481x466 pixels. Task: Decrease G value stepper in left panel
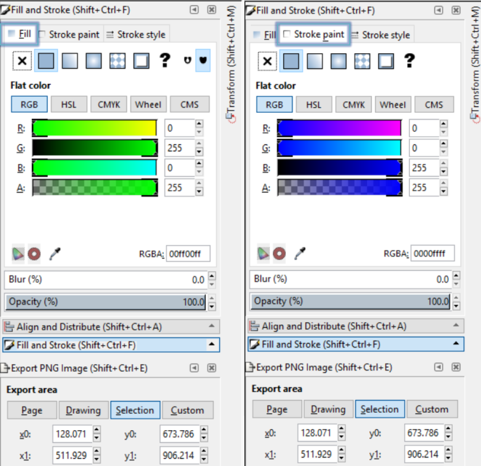point(199,152)
